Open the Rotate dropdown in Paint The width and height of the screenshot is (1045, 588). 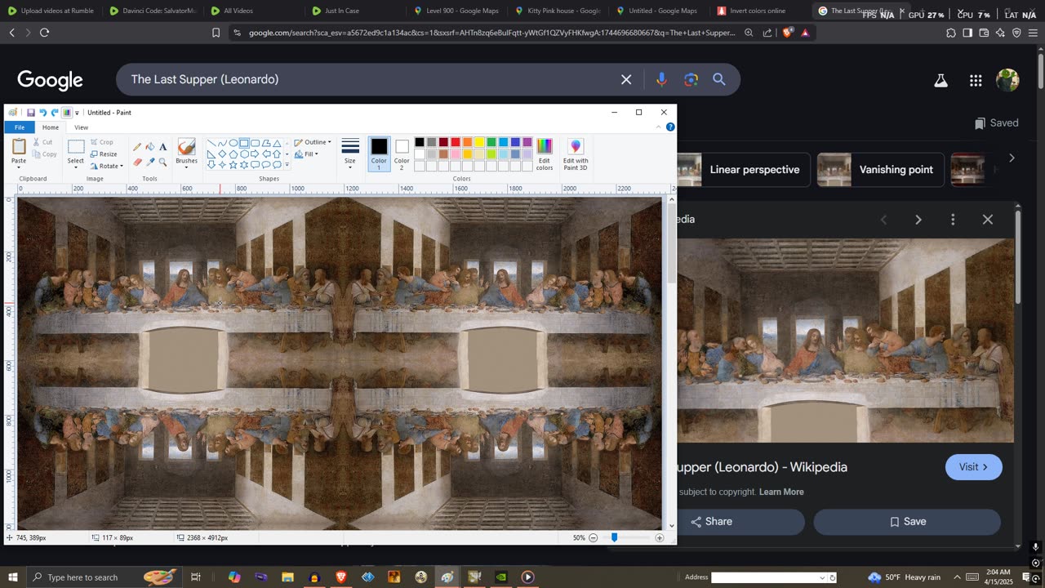click(107, 166)
